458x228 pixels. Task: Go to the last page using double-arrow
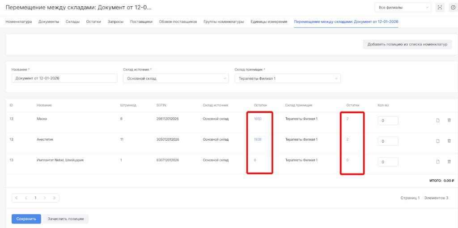pyautogui.click(x=53, y=198)
